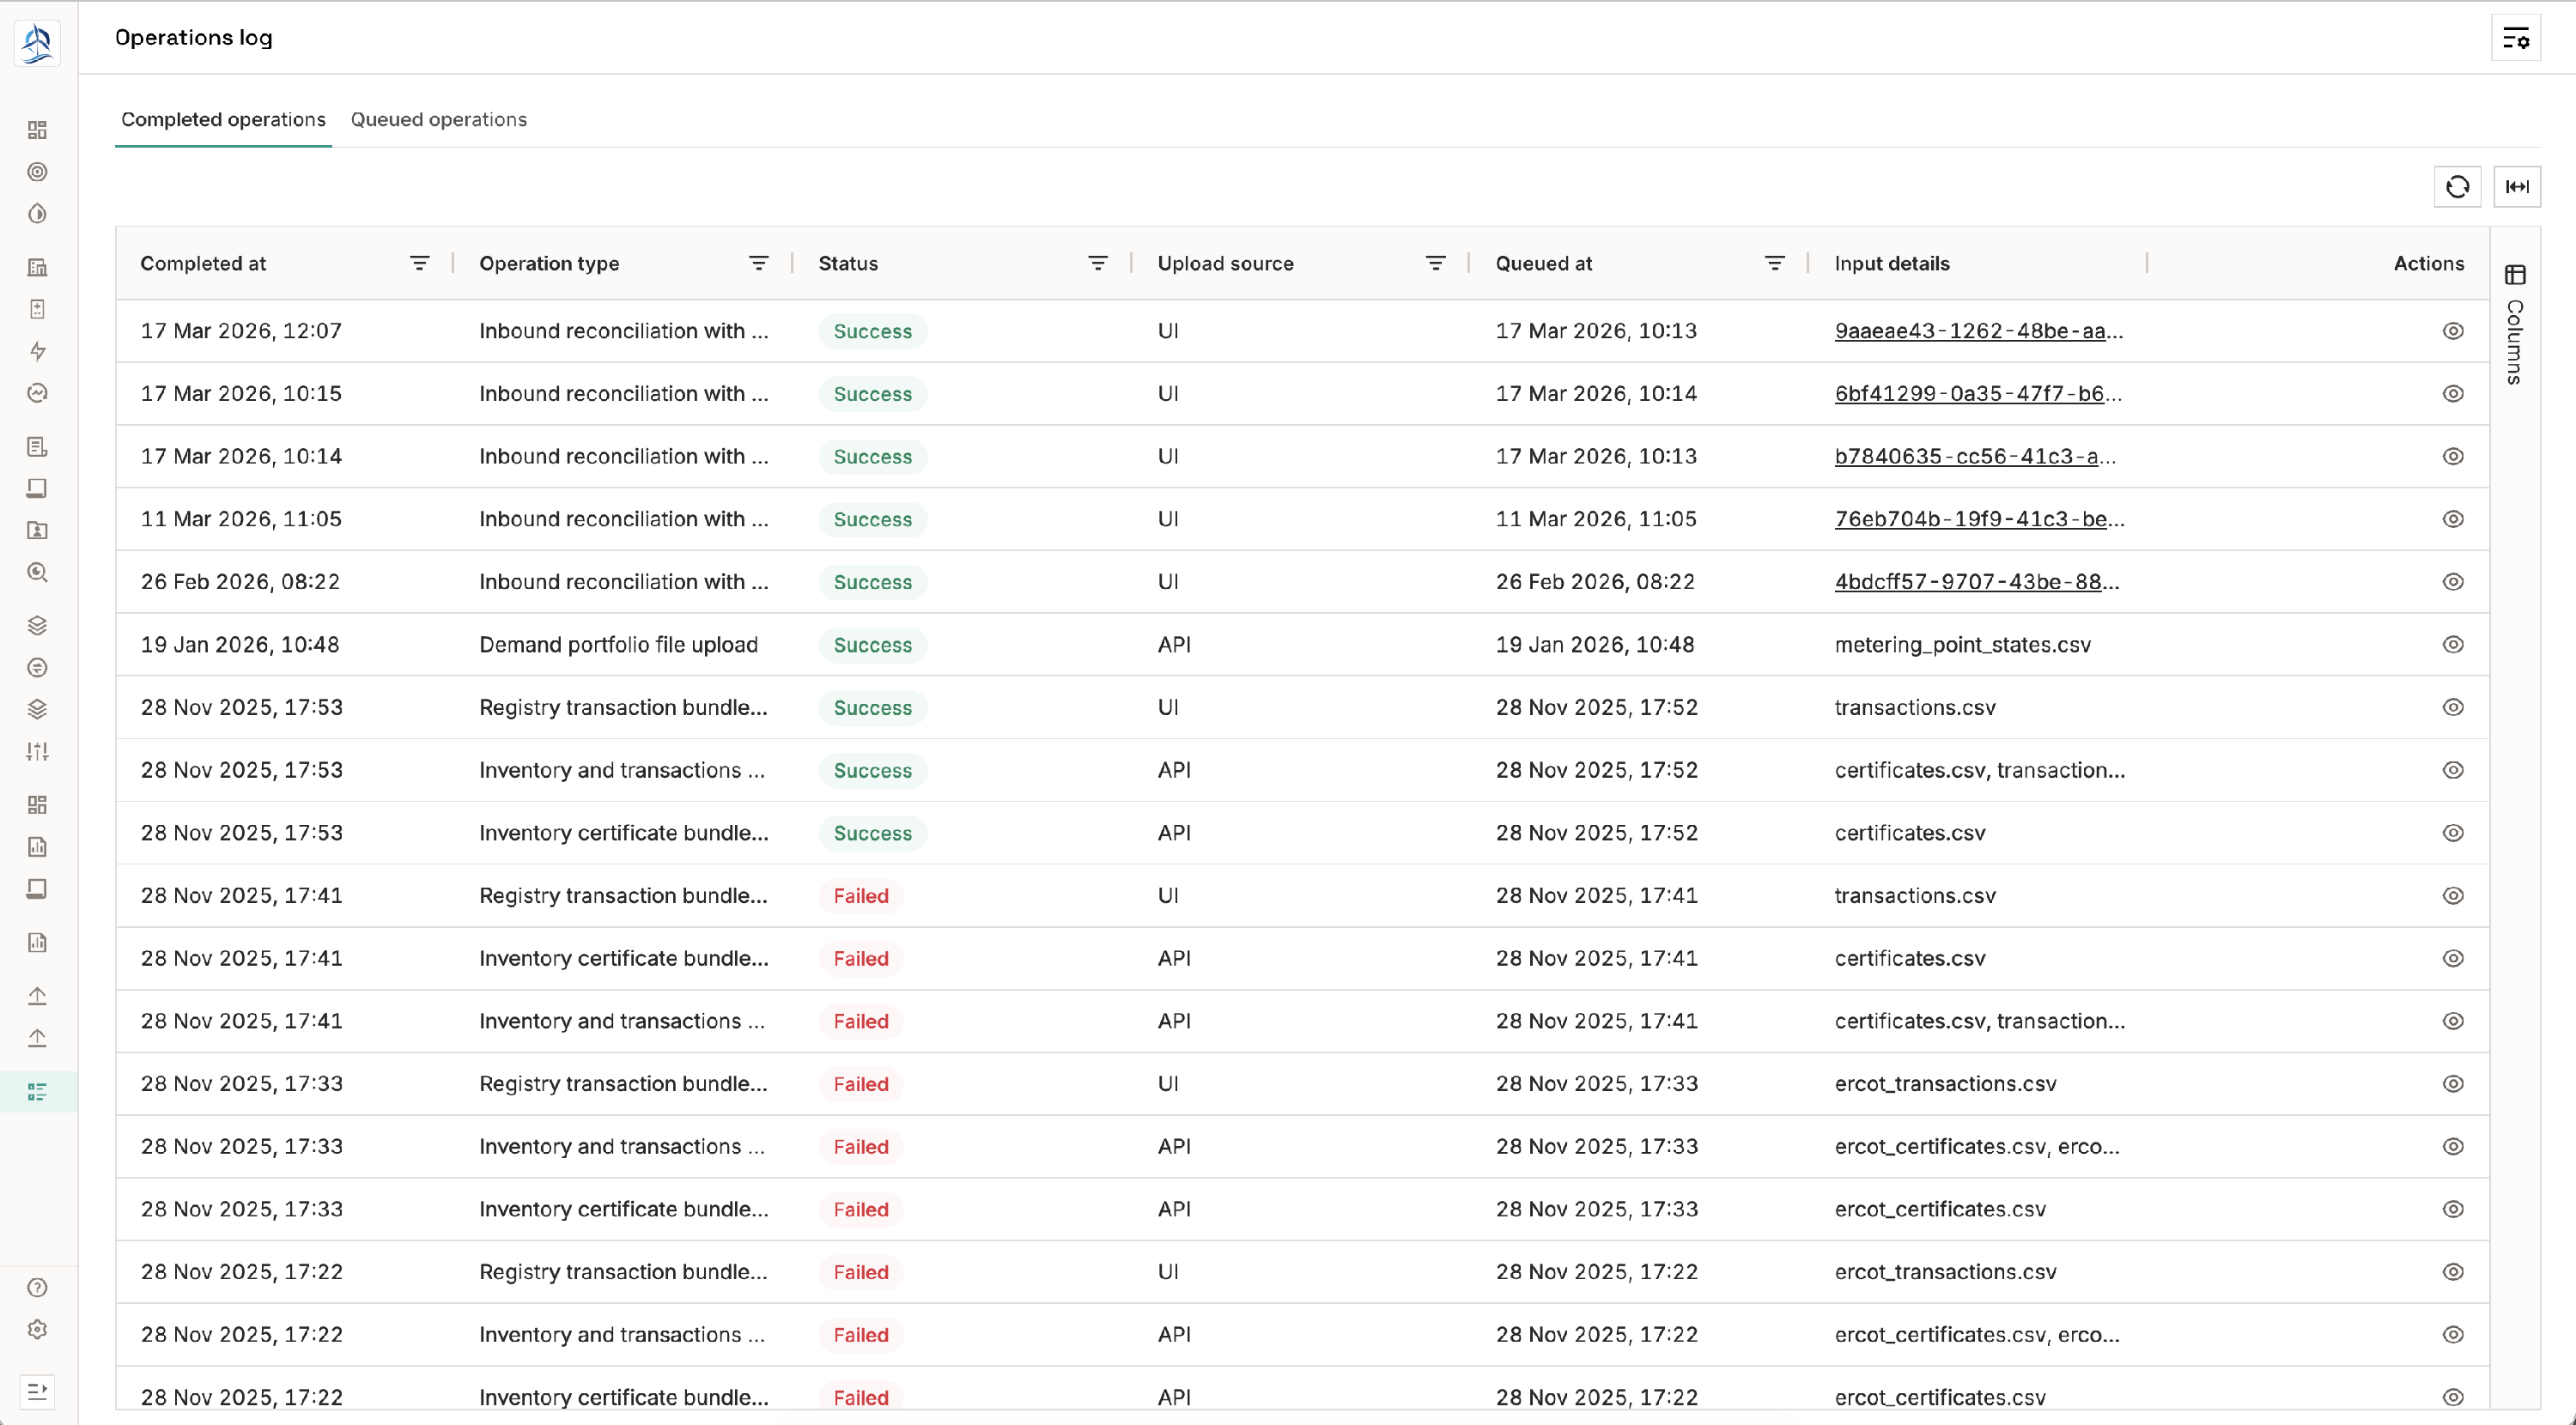
Task: Click the company logo icon
Action: point(37,43)
